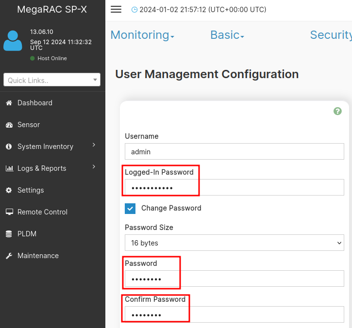Click the green help question mark icon
This screenshot has width=352, height=328.
(337, 111)
